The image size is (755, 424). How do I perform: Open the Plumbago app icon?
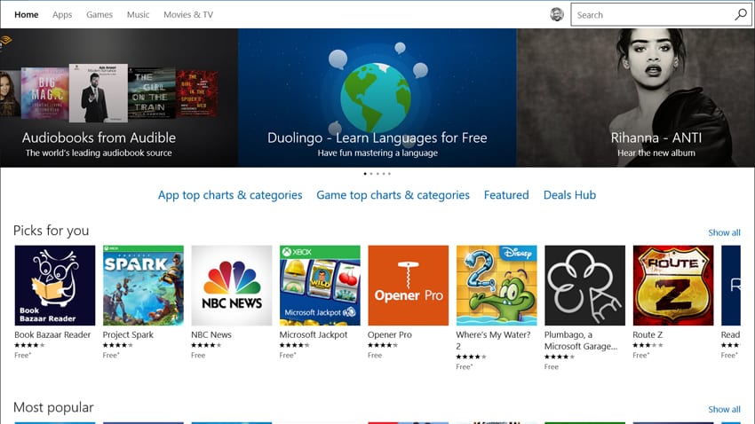pos(585,286)
